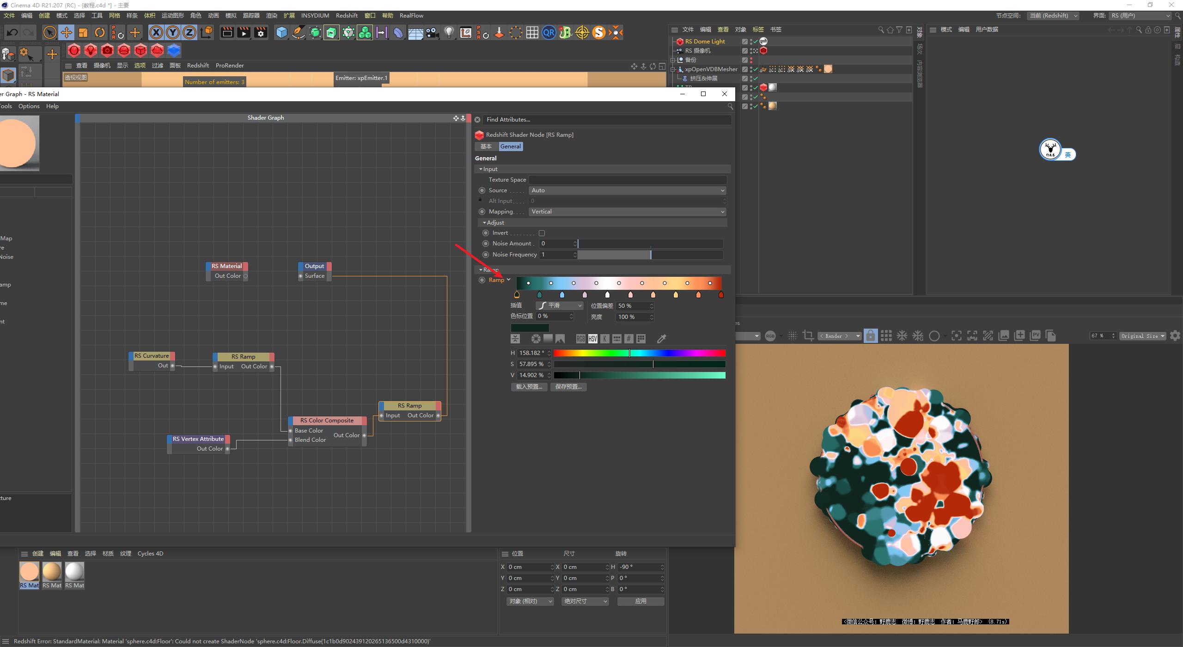Screen dimensions: 1183x647
Task: Enable the check toggle next to RS Dome Light
Action: [755, 41]
